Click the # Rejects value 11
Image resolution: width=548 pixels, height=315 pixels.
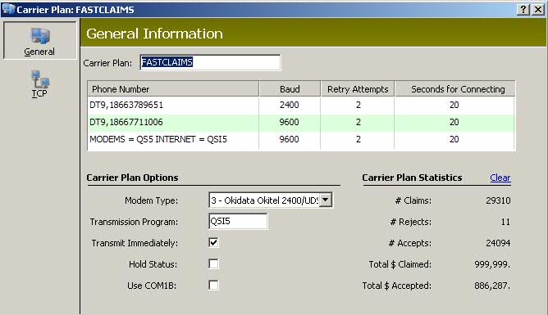505,222
